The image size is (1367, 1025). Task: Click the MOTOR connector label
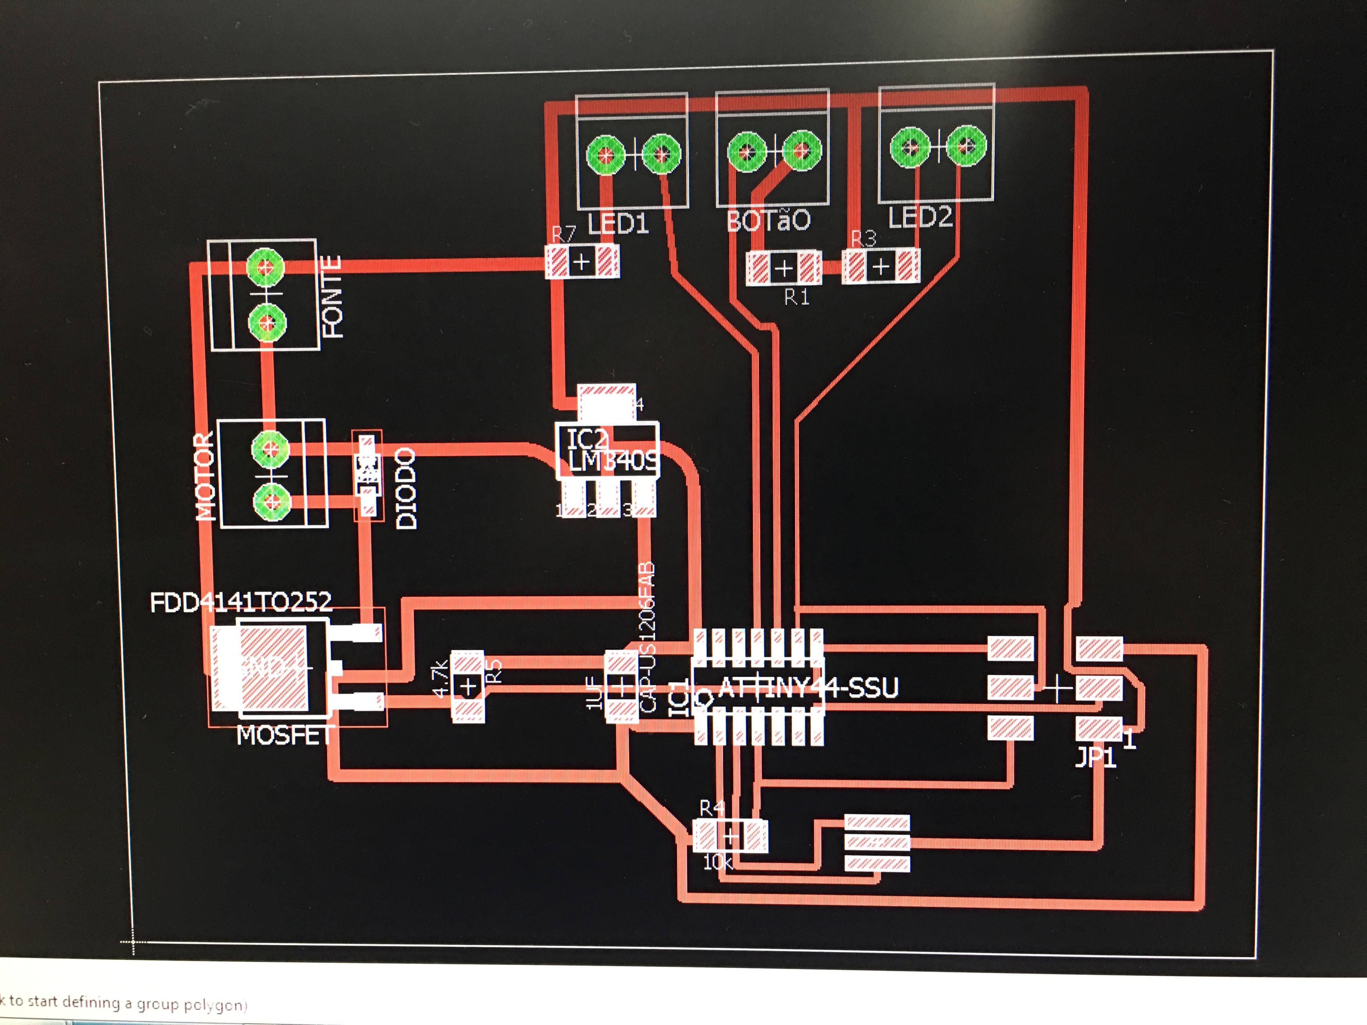[205, 476]
